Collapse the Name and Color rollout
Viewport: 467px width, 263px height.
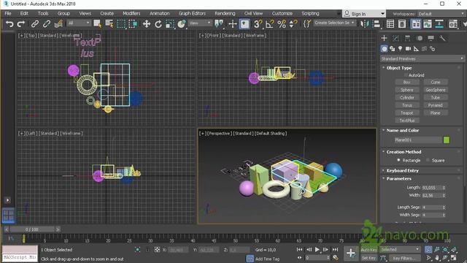[x=402, y=130]
